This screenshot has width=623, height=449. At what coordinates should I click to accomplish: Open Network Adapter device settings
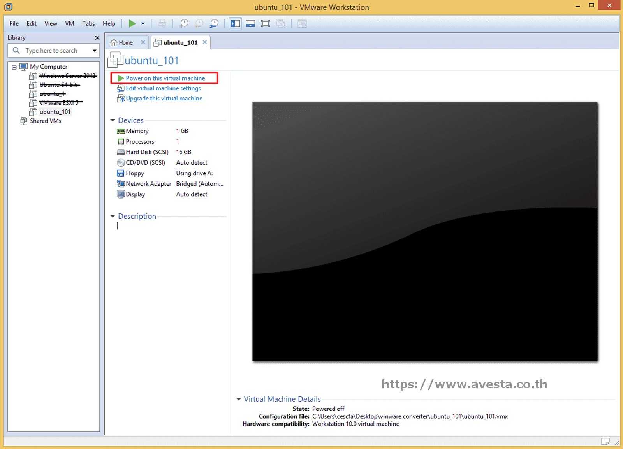point(148,183)
